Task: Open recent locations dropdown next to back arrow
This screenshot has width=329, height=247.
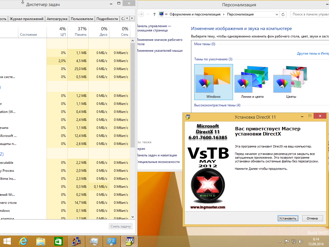Action: (x=148, y=14)
